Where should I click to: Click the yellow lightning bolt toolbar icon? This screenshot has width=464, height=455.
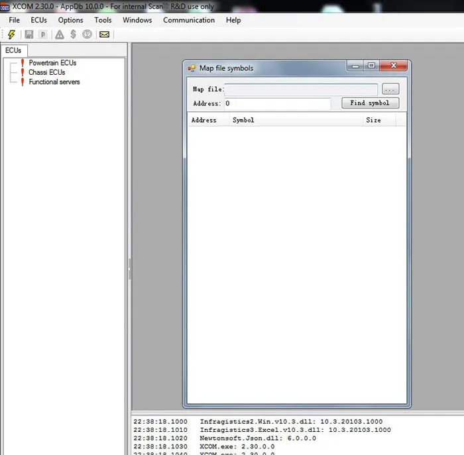[11, 34]
